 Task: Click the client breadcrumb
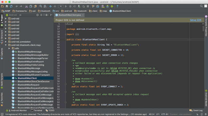[x=93, y=11]
